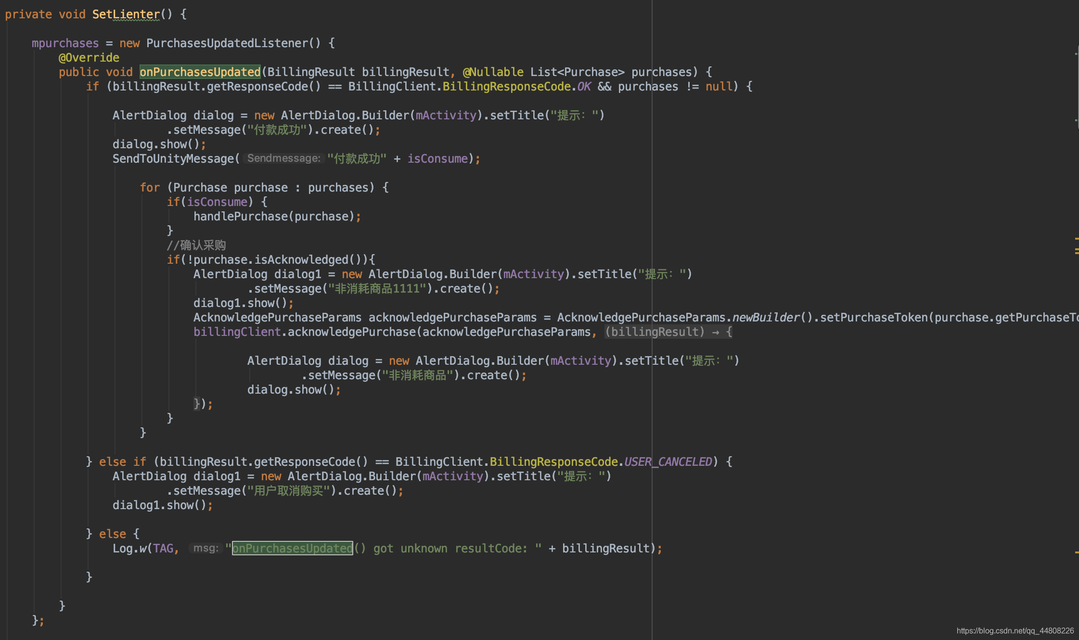The width and height of the screenshot is (1079, 640).
Task: Click the "非消耗商品" string inside the lambda
Action: click(x=417, y=375)
